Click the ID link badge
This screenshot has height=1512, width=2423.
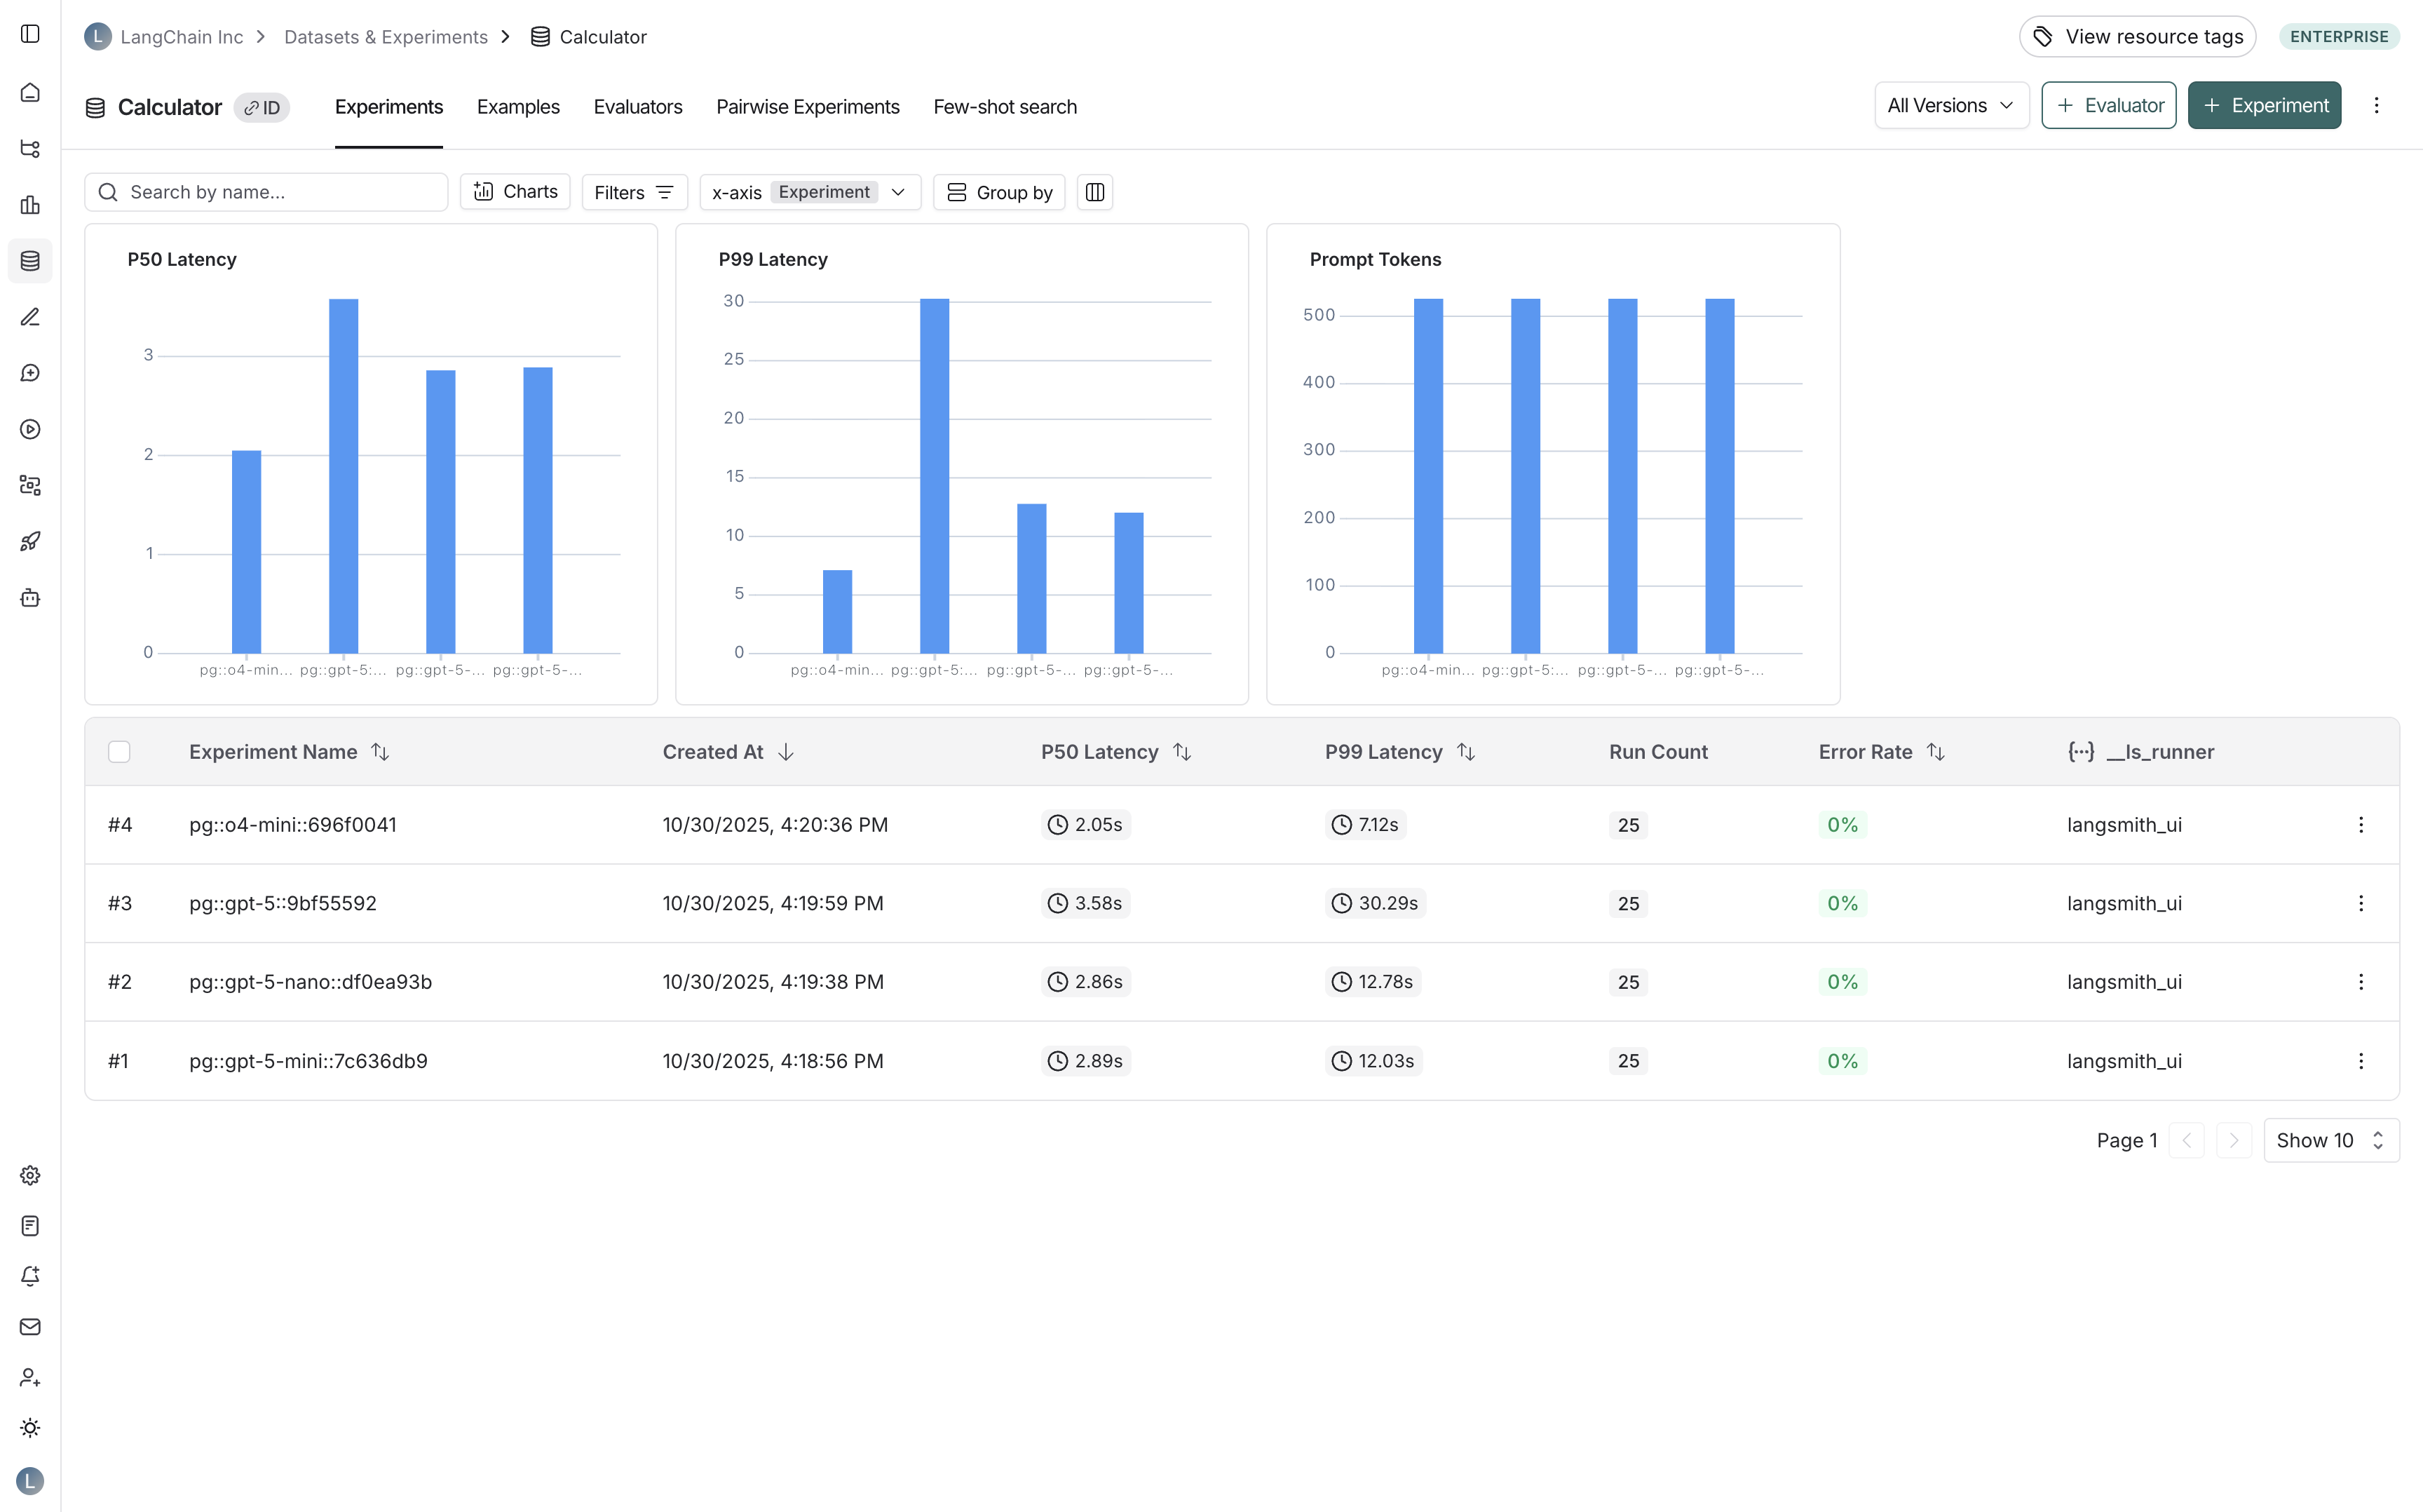262,108
